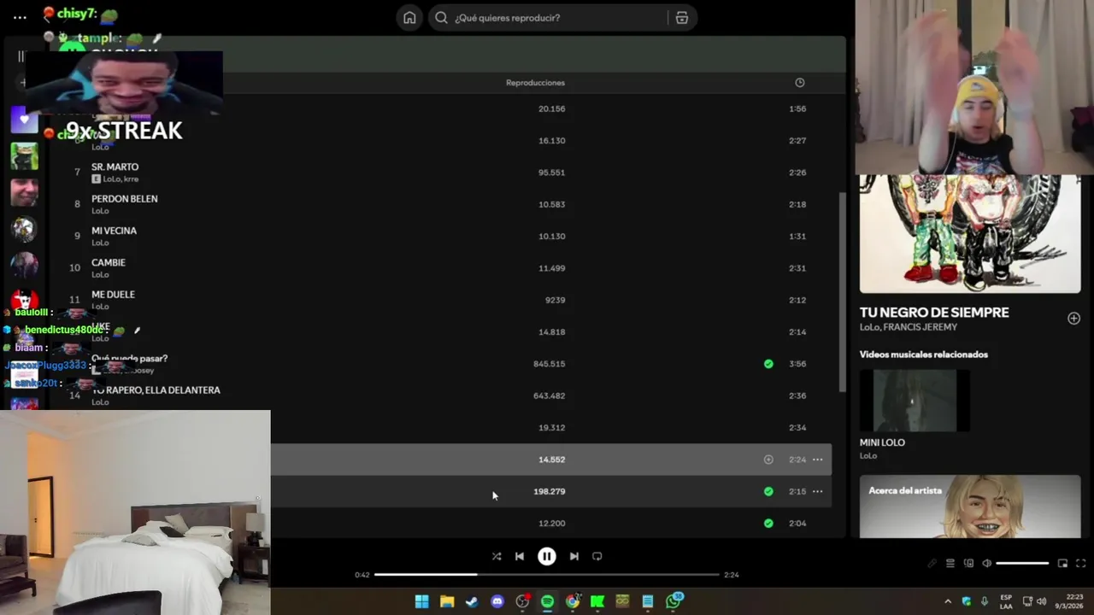The width and height of the screenshot is (1094, 615).
Task: Open the MINI LOLO music video thumbnail
Action: [x=915, y=401]
